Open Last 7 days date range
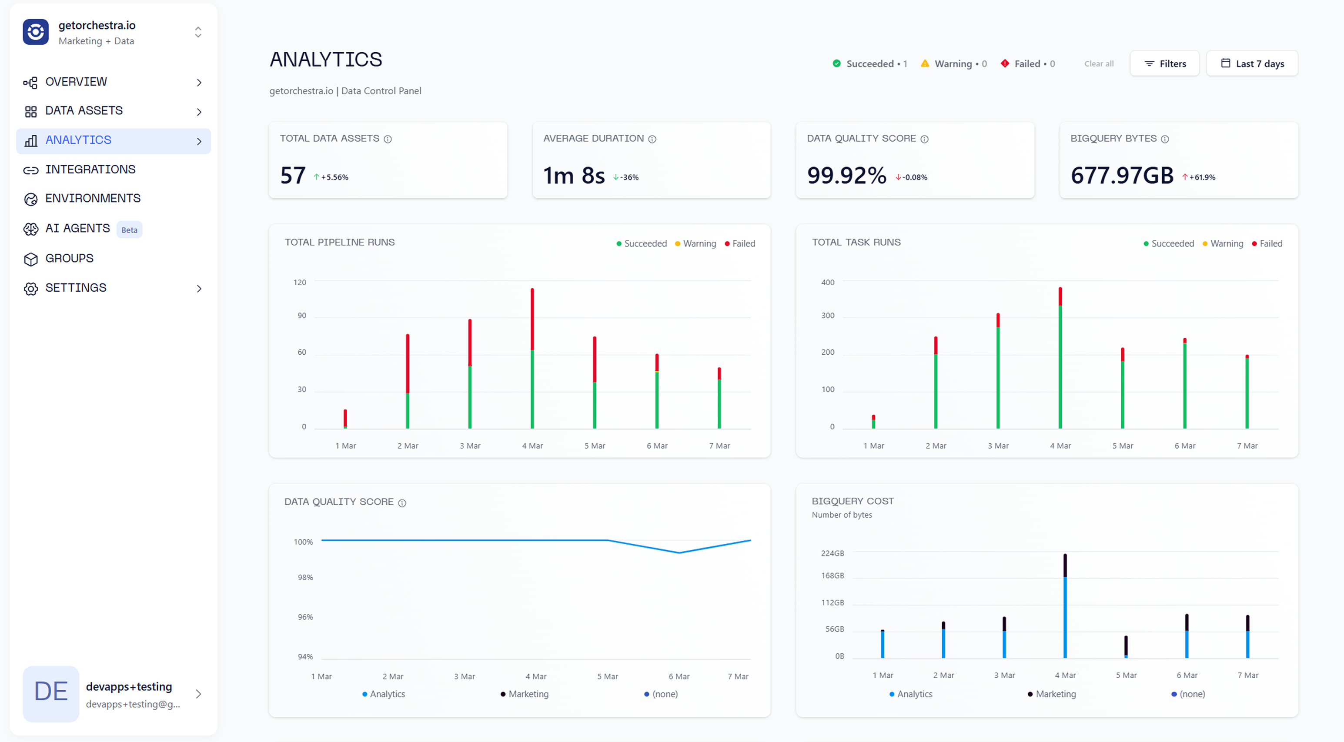 tap(1252, 63)
